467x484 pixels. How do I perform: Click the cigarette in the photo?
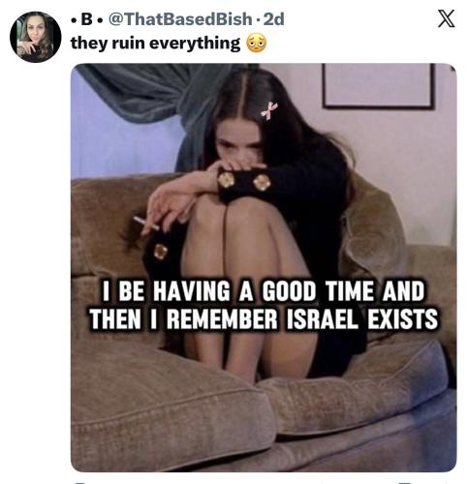tap(146, 223)
